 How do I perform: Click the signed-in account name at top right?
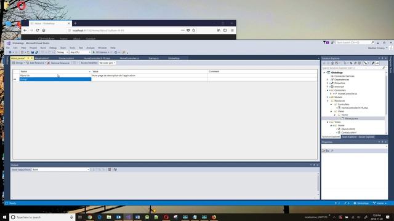(x=376, y=48)
